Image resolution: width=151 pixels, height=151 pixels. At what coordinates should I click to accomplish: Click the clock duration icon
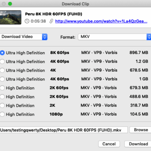(27, 21)
